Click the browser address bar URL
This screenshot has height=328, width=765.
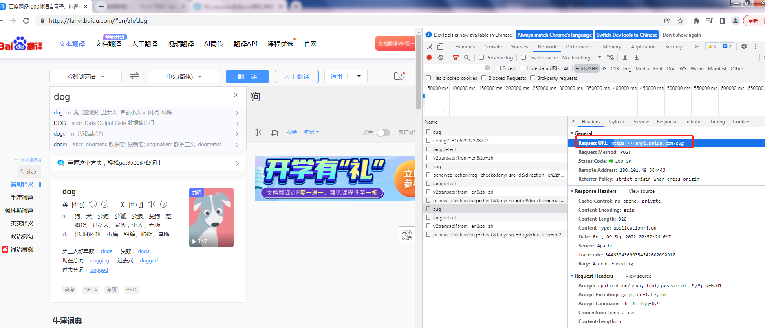click(98, 21)
